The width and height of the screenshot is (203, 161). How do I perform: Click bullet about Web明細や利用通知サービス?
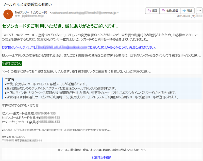[92, 97]
